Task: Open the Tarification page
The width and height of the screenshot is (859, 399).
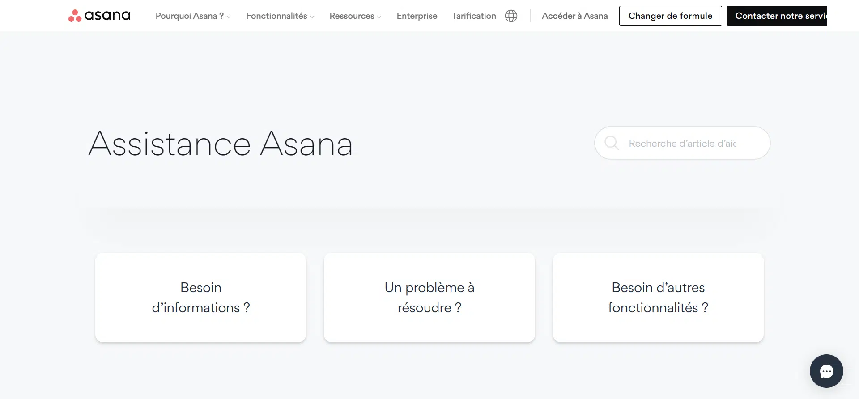Action: click(x=473, y=16)
